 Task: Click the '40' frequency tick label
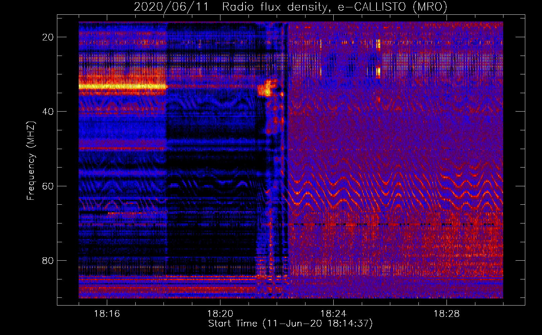(x=48, y=112)
